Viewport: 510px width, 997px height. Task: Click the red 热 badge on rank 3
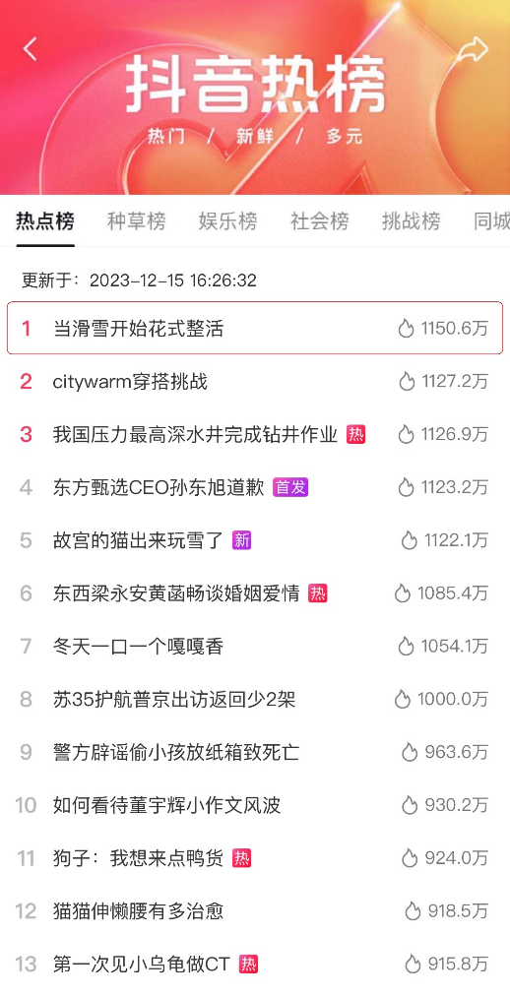pos(356,435)
